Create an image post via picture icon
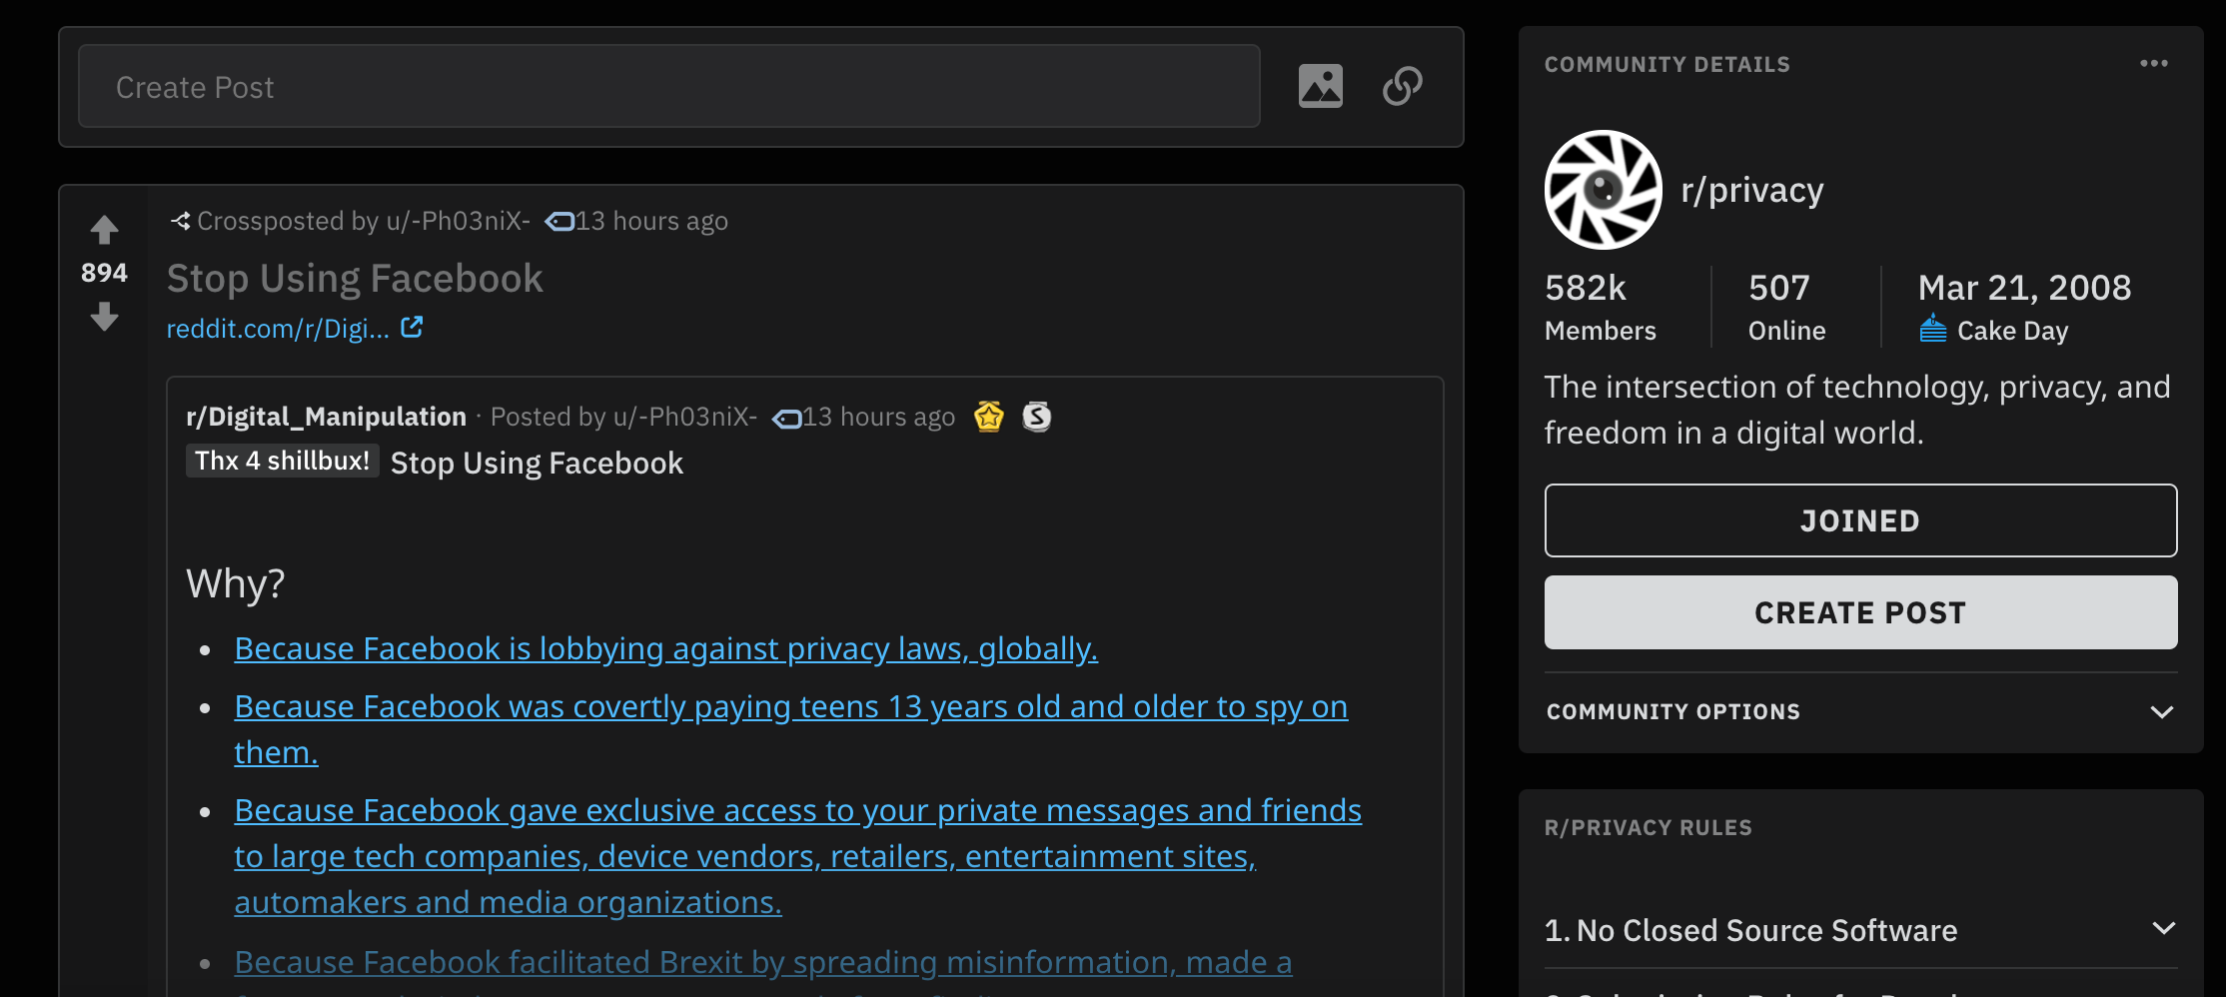Viewport: 2226px width, 997px height. click(1320, 86)
